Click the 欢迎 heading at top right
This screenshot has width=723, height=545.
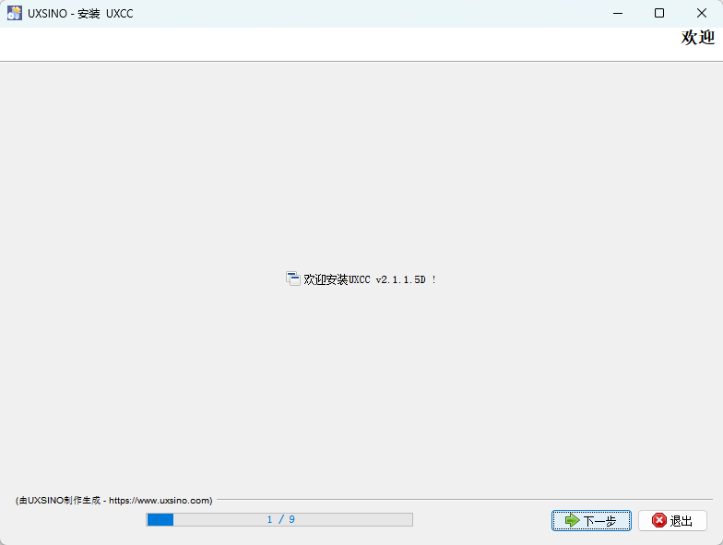(x=697, y=38)
